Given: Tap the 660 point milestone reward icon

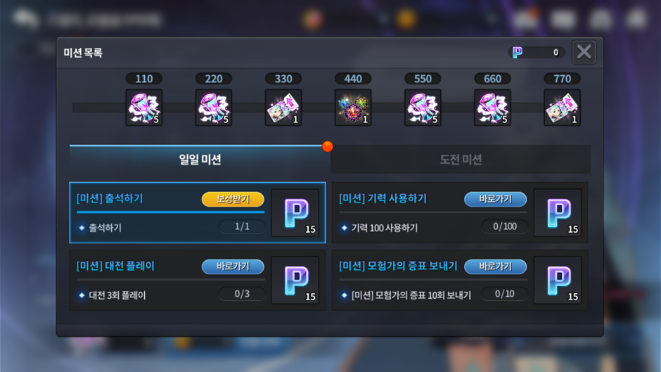Looking at the screenshot, I should (492, 108).
